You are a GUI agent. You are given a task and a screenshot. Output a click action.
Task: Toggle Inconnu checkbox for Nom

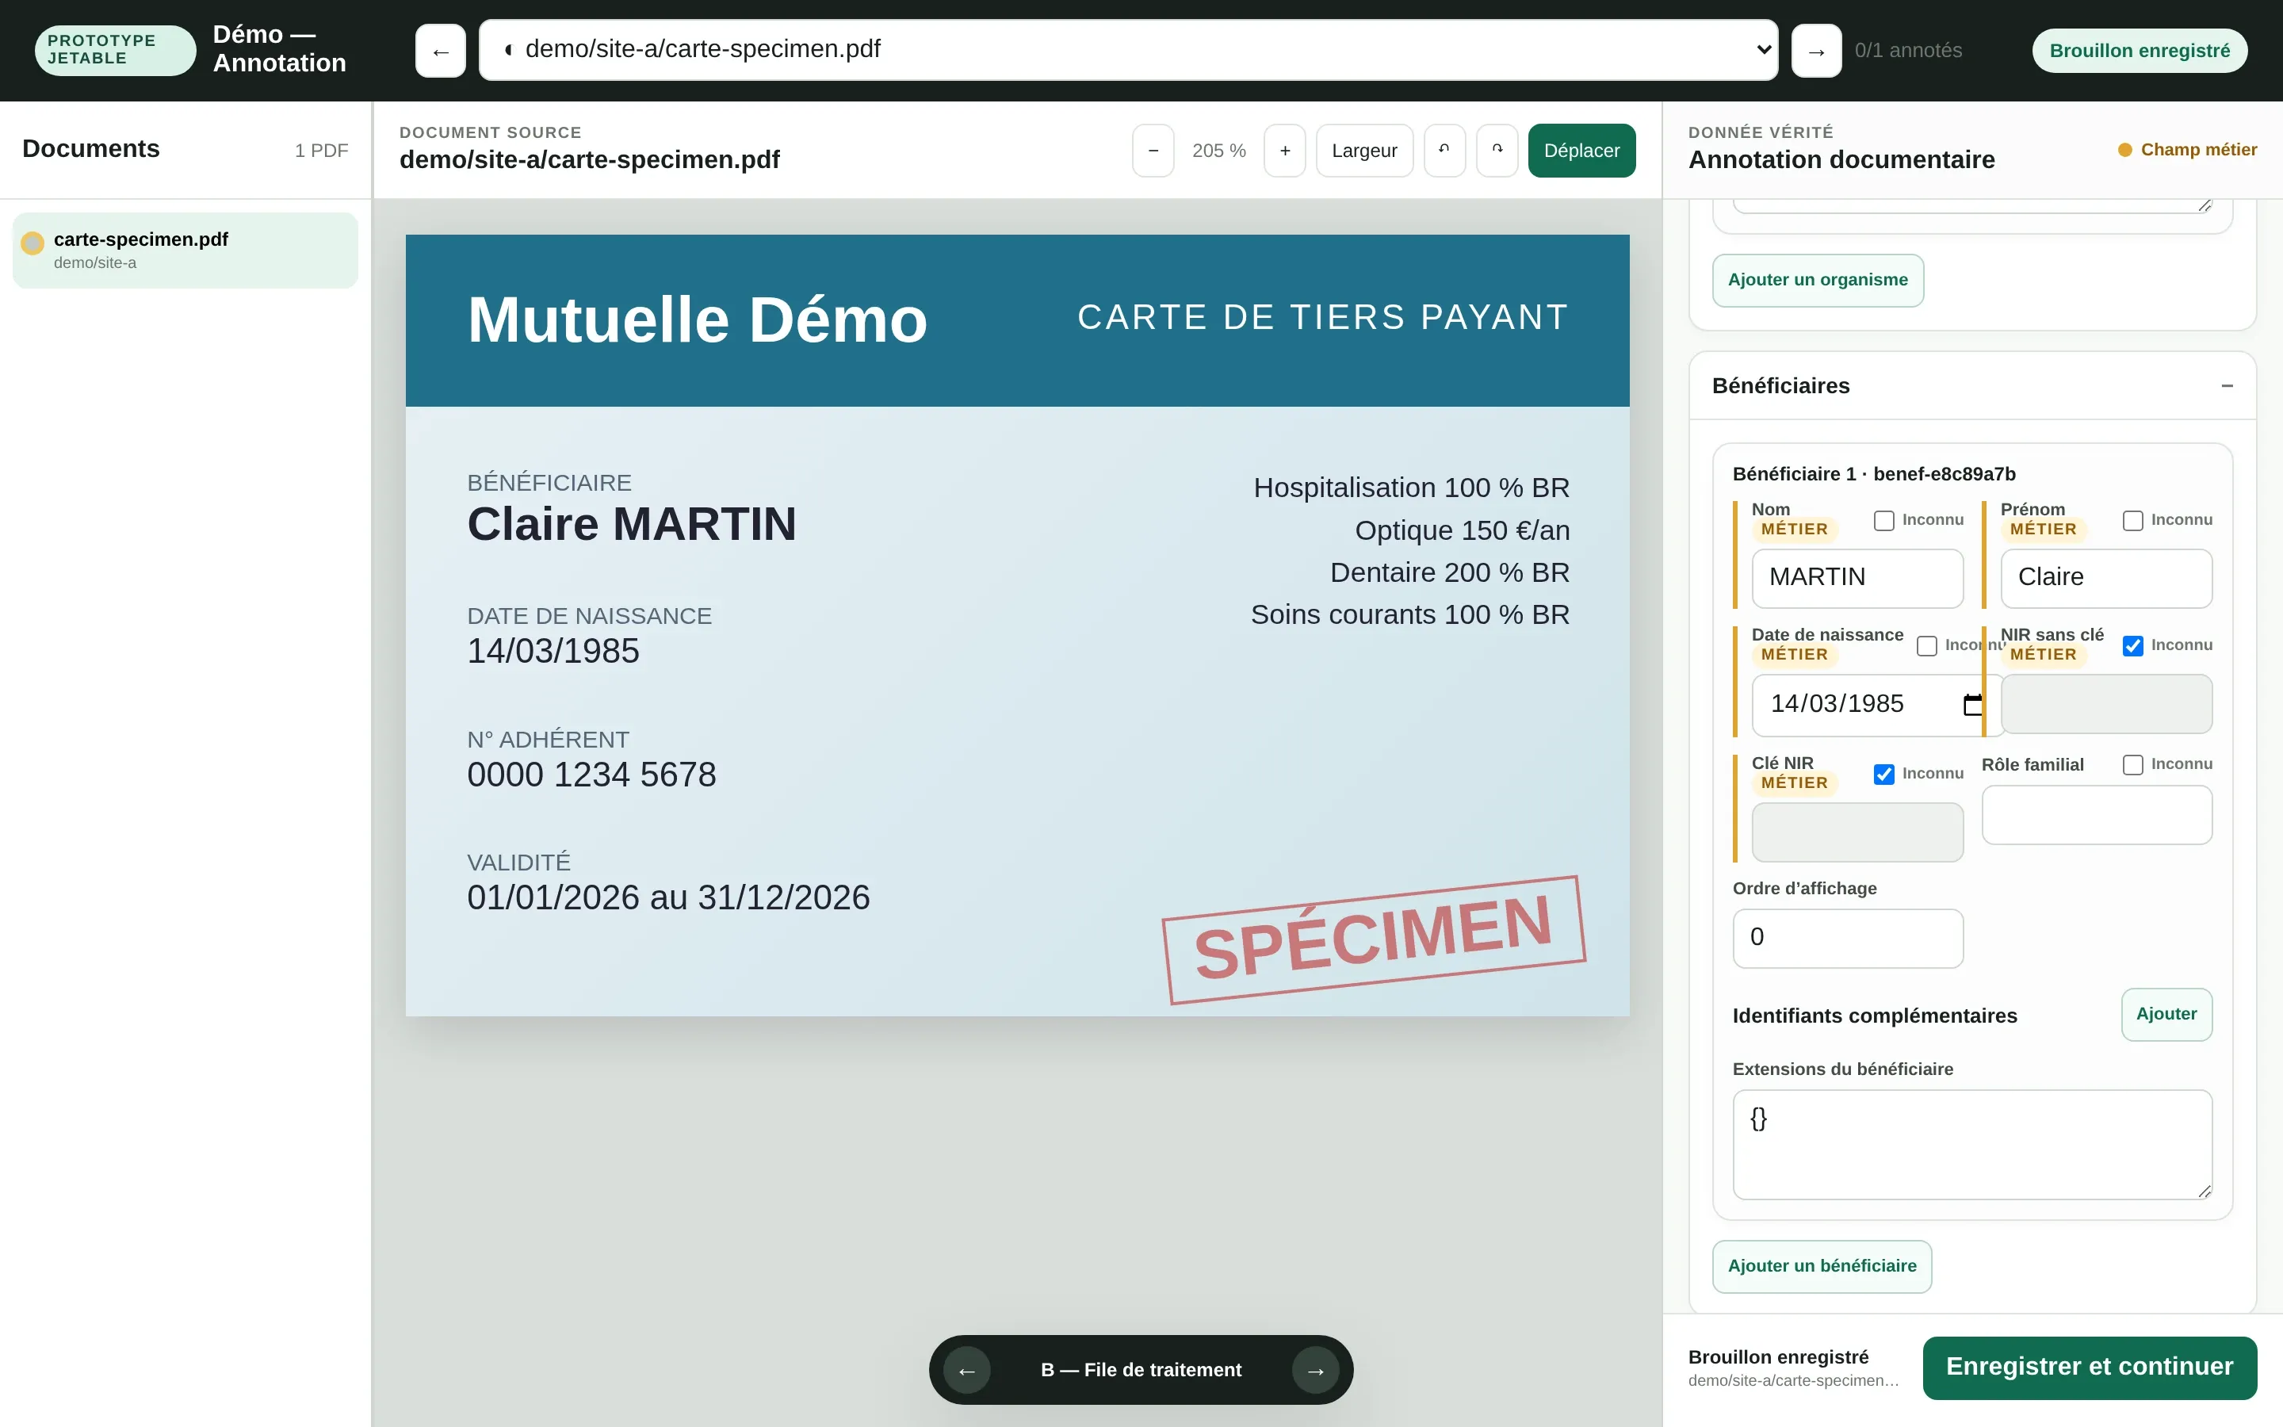click(x=1884, y=521)
